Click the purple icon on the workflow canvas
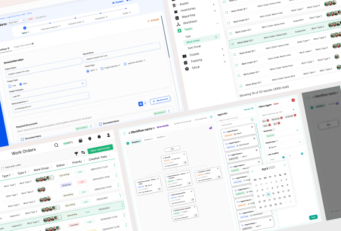This screenshot has height=231, width=341. pos(211,128)
